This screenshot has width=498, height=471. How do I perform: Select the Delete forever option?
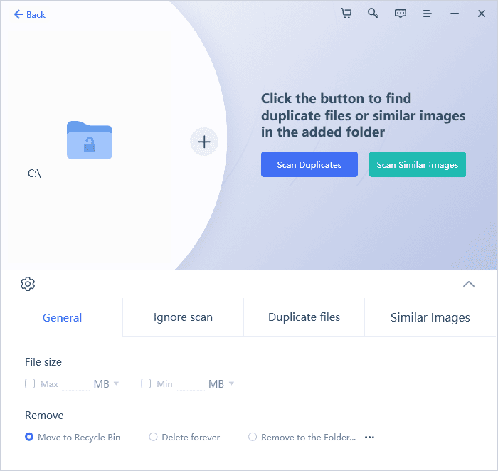tap(153, 438)
